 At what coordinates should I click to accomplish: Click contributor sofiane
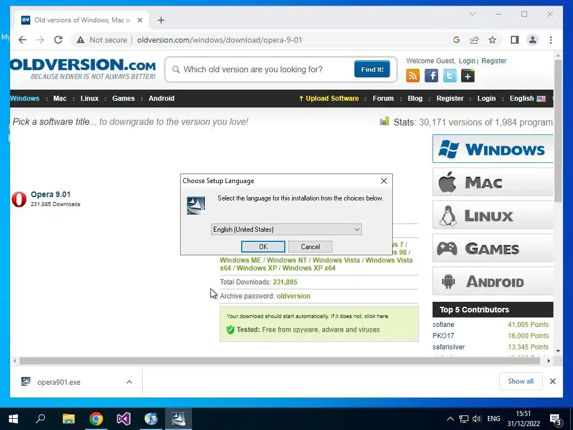(x=443, y=325)
